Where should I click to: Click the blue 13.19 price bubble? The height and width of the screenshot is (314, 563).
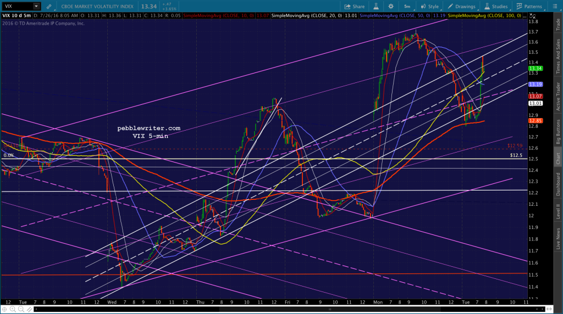pyautogui.click(x=536, y=85)
